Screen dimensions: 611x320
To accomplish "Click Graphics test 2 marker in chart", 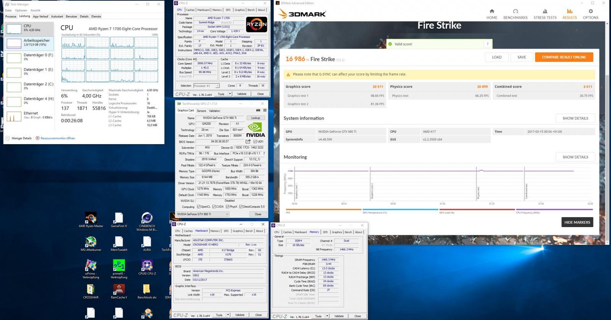I will pos(370,184).
